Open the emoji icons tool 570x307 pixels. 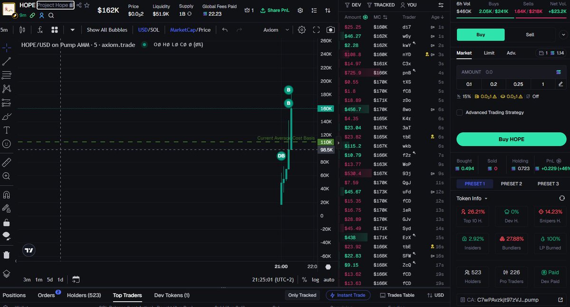click(7, 144)
